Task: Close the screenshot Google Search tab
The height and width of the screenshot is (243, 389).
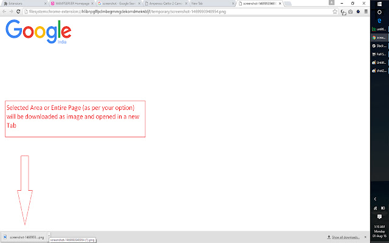Action: (139, 4)
